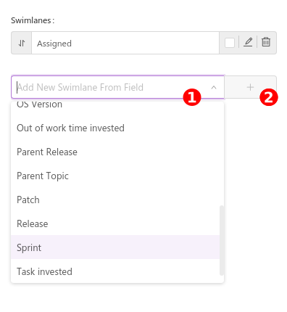
Task: Tick the checkbox in the Assigned row
Action: pos(230,43)
